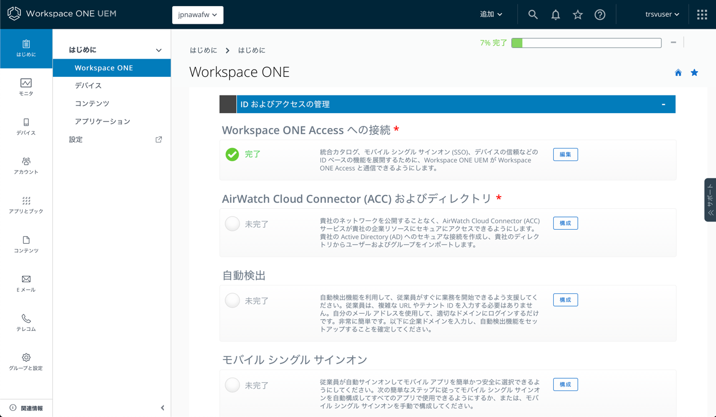Click the external link icon next to 設定
The height and width of the screenshot is (417, 716).
pyautogui.click(x=158, y=140)
